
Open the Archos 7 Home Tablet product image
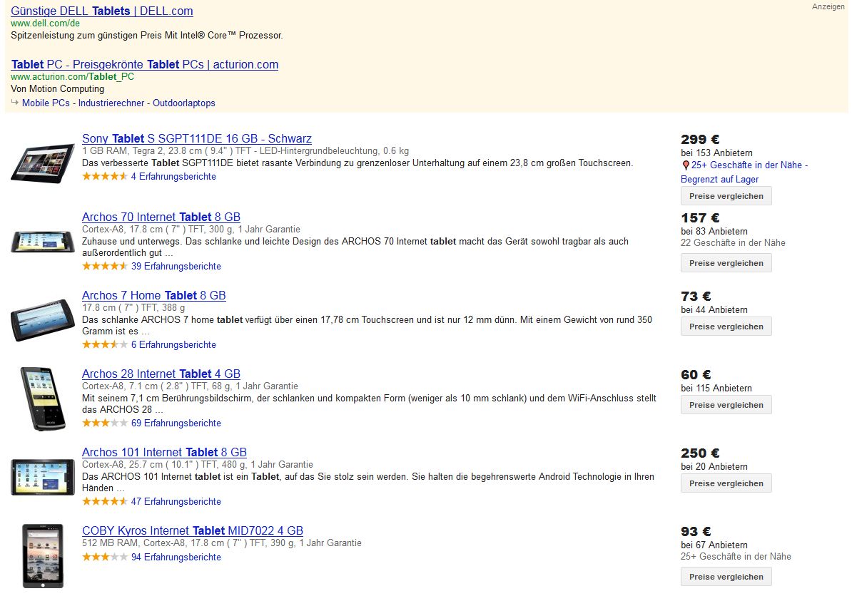[x=42, y=320]
